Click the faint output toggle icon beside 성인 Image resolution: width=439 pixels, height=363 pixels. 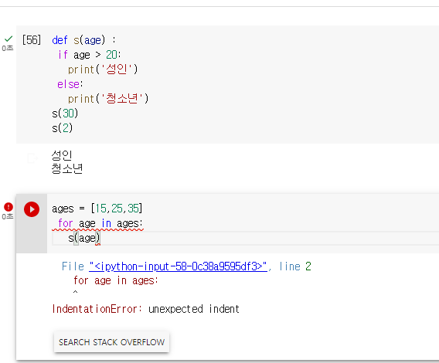click(32, 158)
